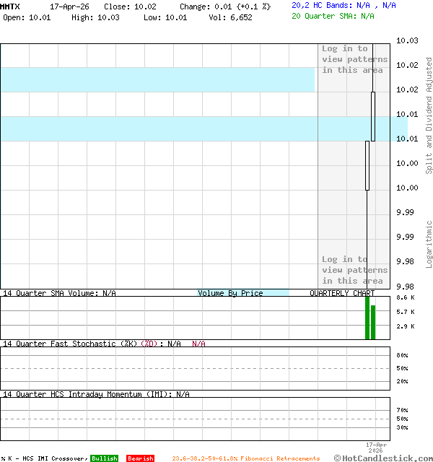The image size is (433, 462).
Task: Click the Fibonacci Retracements legend text
Action: coord(246,458)
